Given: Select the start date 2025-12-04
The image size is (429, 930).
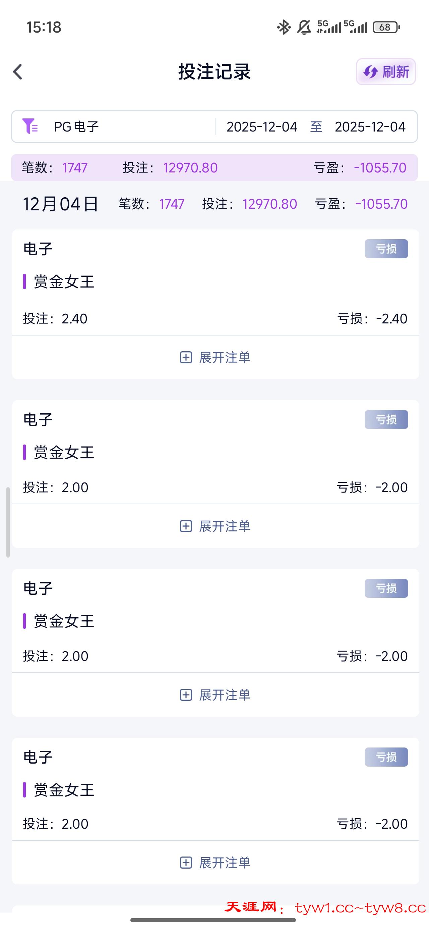Looking at the screenshot, I should pos(262,127).
